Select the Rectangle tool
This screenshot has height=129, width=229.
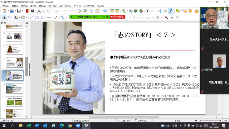pyautogui.click(x=37, y=18)
